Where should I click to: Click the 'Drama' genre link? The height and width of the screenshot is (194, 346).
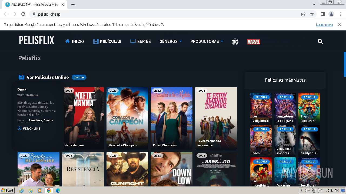48,120
